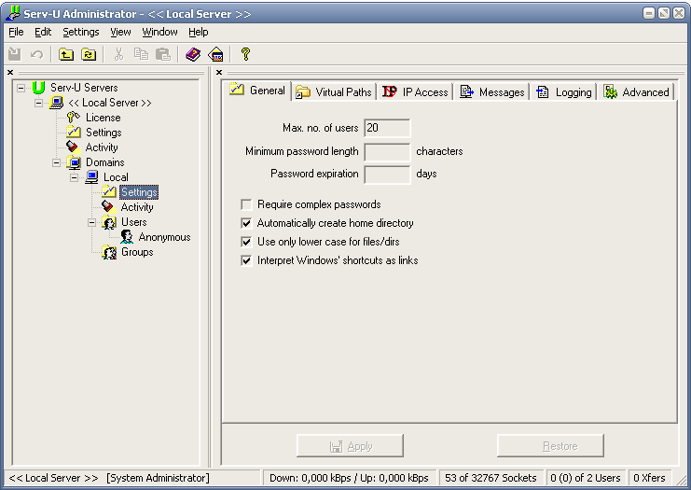Open the Window menu
691x490 pixels.
click(159, 32)
